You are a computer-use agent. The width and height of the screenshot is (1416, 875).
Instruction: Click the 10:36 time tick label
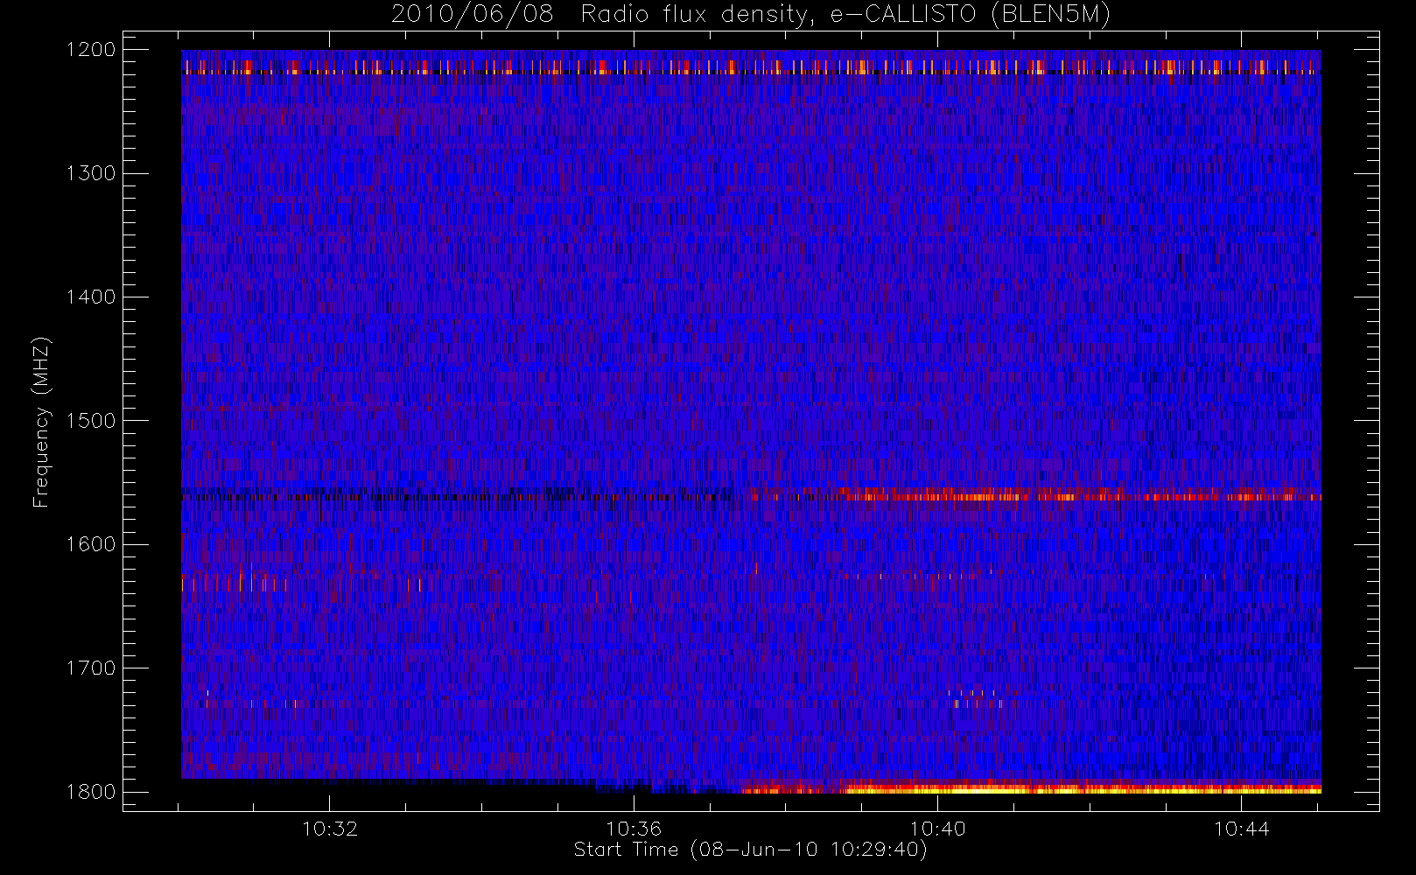tap(634, 829)
